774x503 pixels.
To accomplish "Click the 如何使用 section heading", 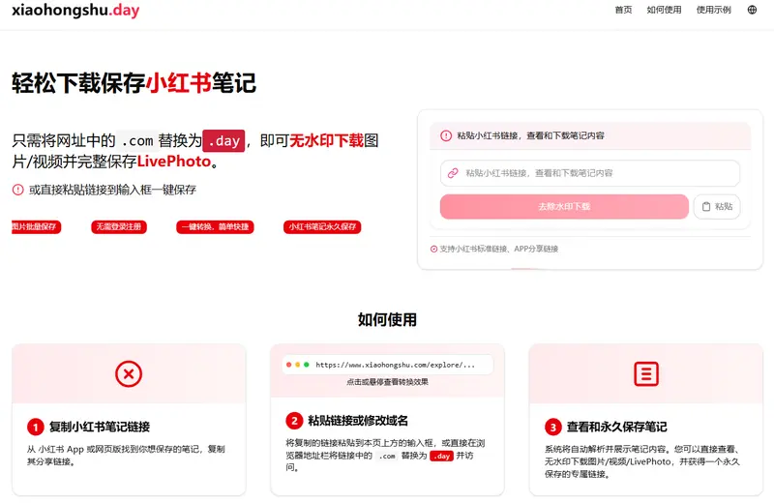I will (387, 319).
